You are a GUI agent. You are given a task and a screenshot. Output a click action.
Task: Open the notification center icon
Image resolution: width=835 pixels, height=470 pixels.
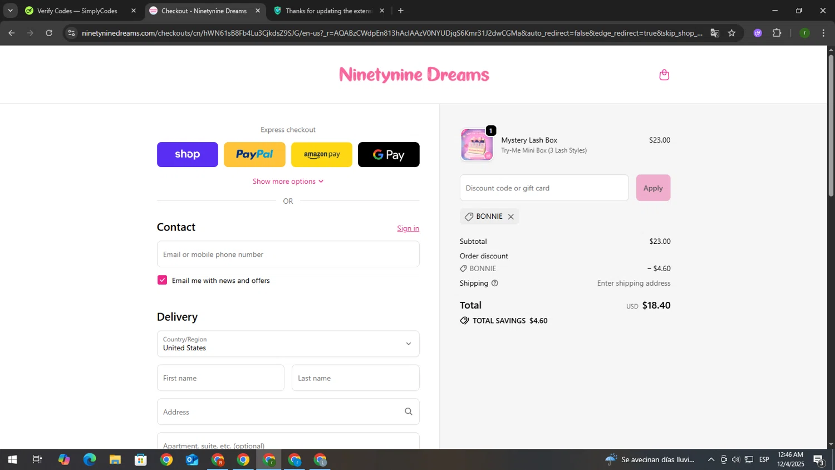click(x=819, y=460)
